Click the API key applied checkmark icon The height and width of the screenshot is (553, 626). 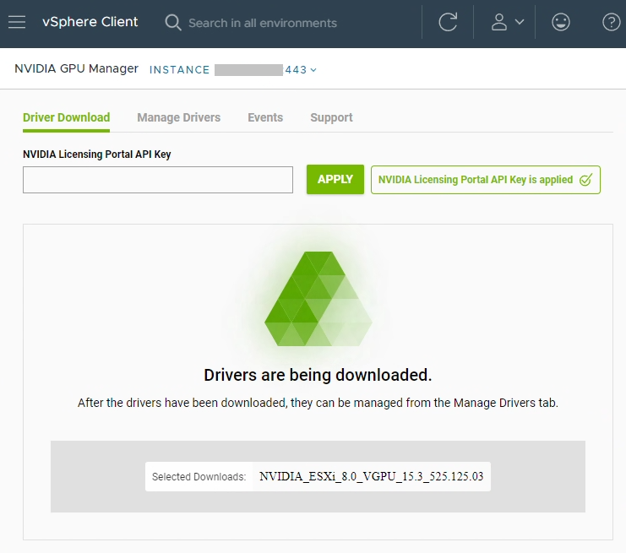(x=585, y=180)
